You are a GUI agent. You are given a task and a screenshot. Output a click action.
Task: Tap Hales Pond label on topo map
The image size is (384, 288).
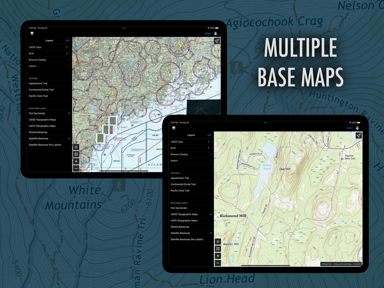pos(267,167)
